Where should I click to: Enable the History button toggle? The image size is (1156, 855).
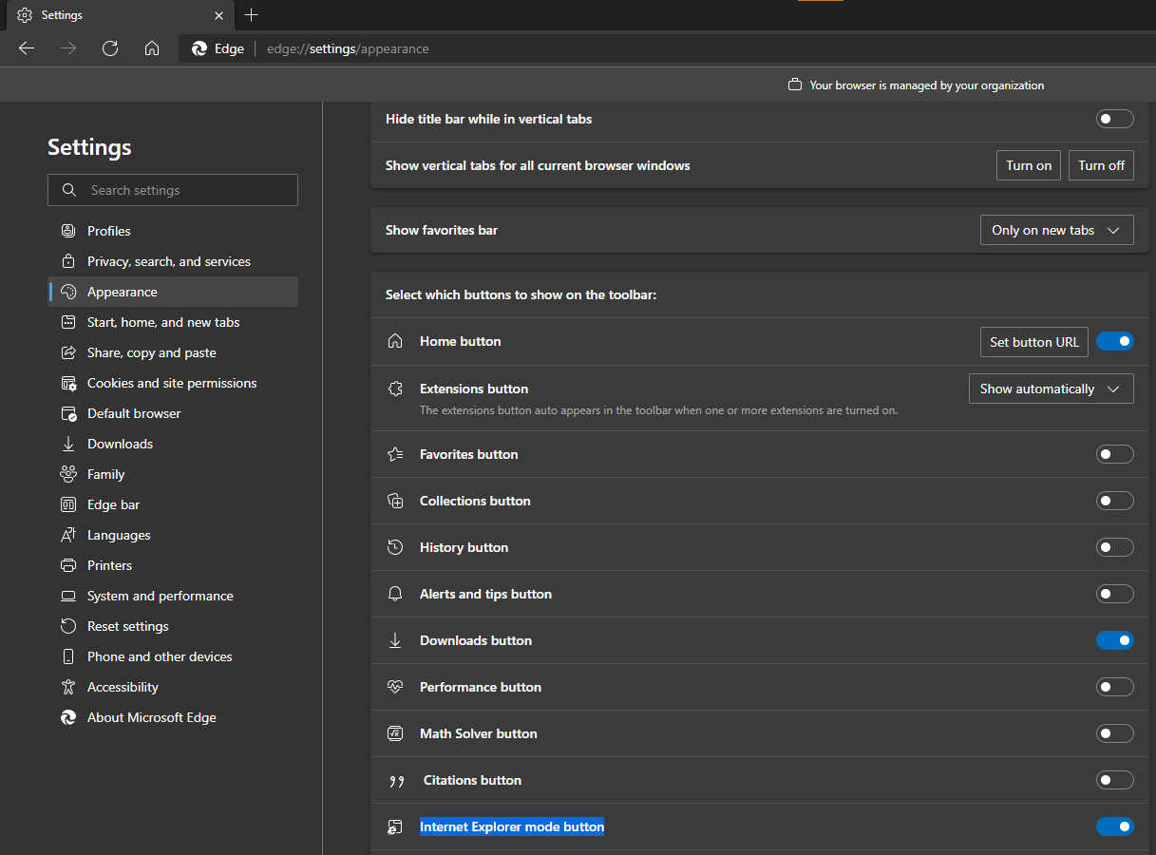(x=1115, y=547)
